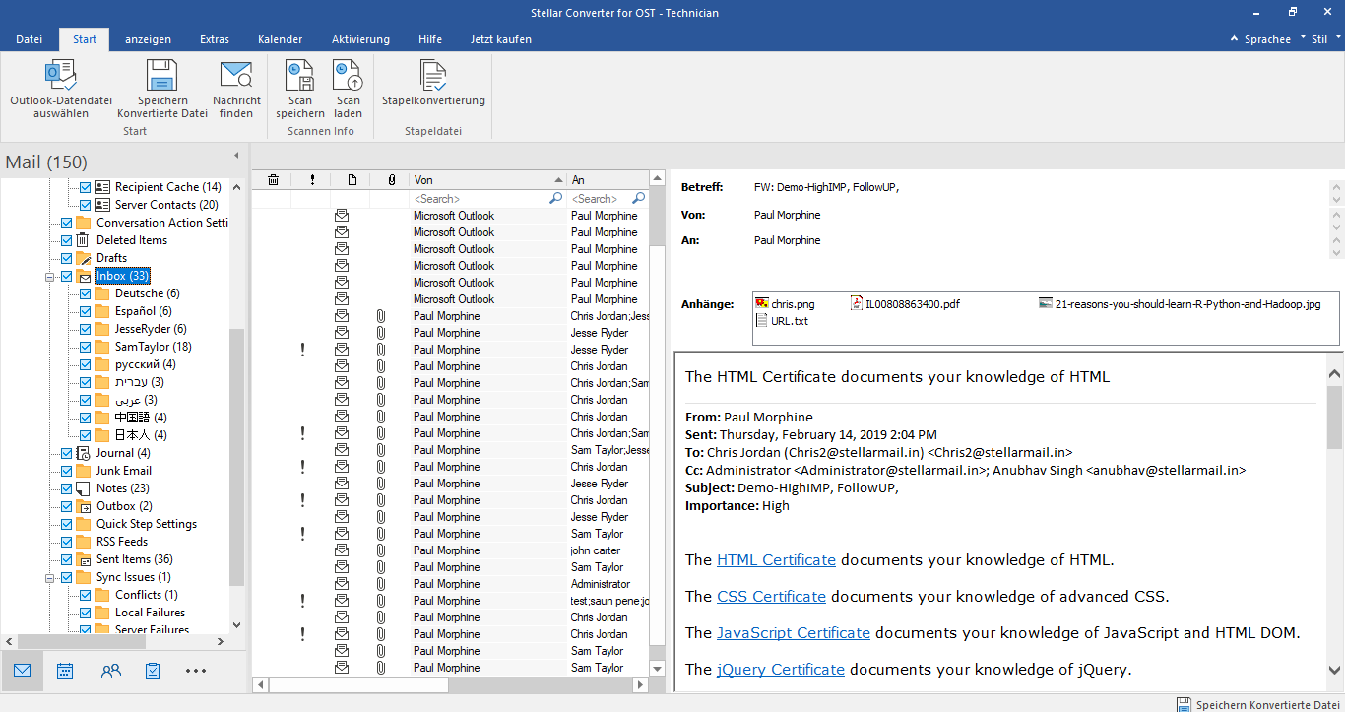The width and height of the screenshot is (1345, 712).
Task: Click Outlook-Datendatei auswählen icon
Action: pos(61,76)
